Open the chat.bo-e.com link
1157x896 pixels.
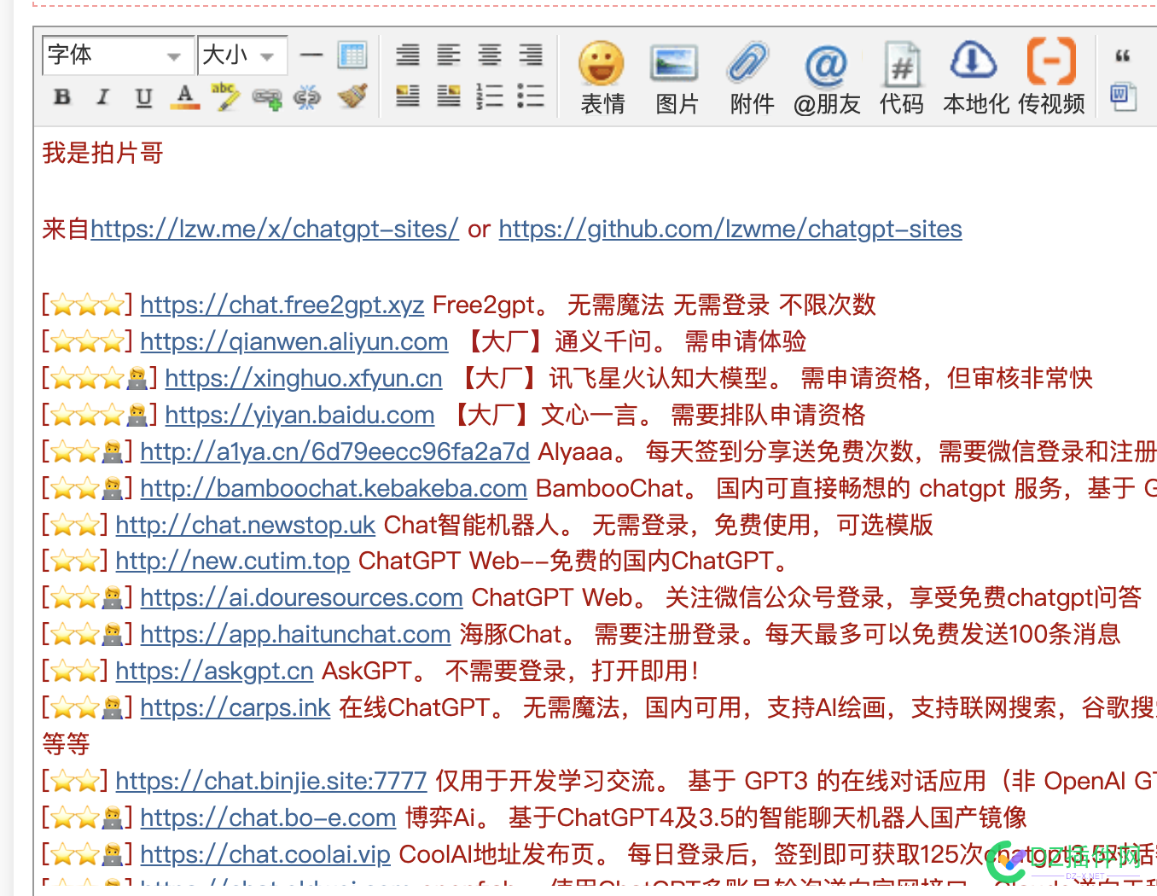pyautogui.click(x=269, y=817)
